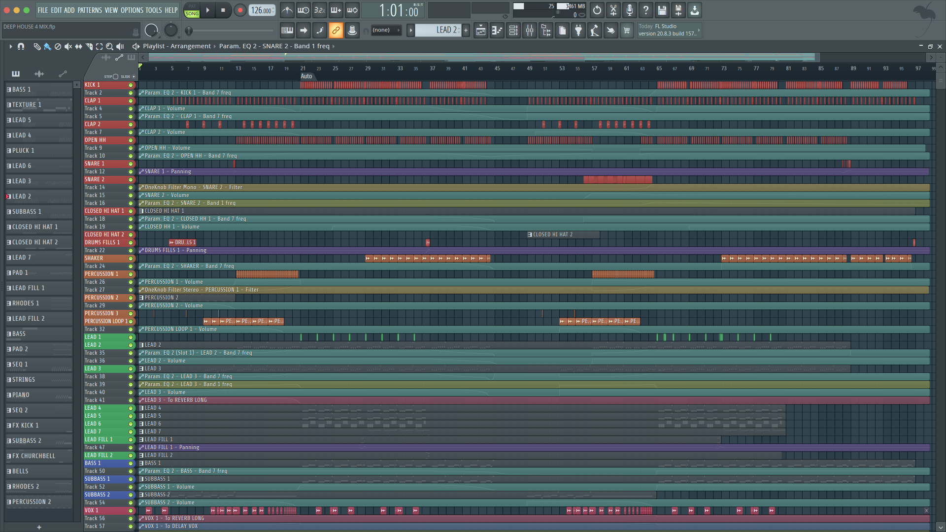Select the playlist Slice tool
946x532 pixels.
pos(89,46)
